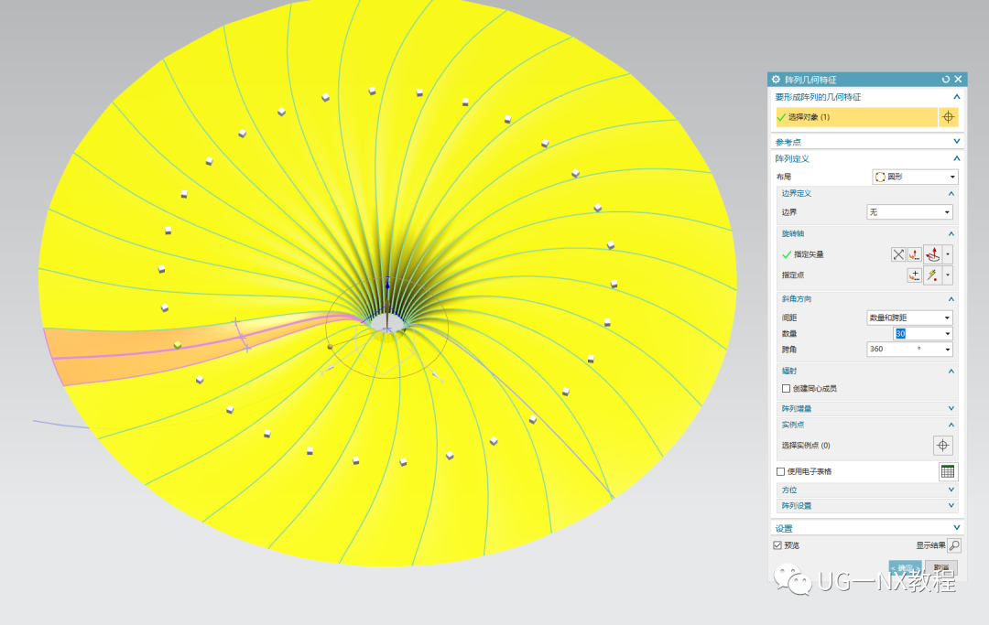Screen dimensions: 989x625
Task: Collapse the 辐射 section
Action: coord(951,372)
